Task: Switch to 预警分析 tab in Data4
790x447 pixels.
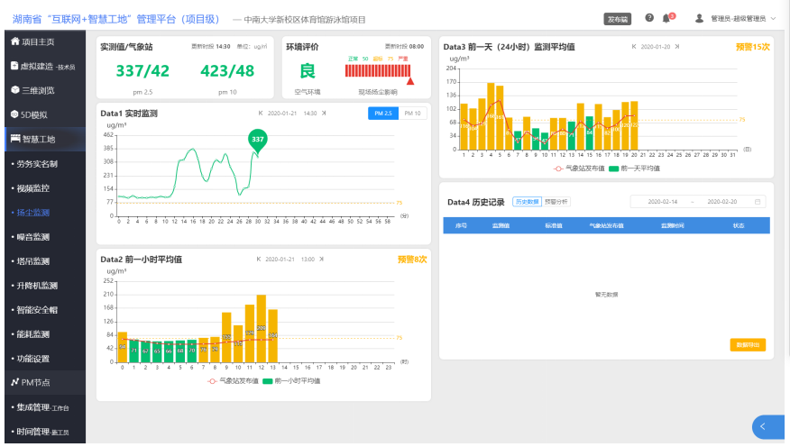Action: click(556, 202)
